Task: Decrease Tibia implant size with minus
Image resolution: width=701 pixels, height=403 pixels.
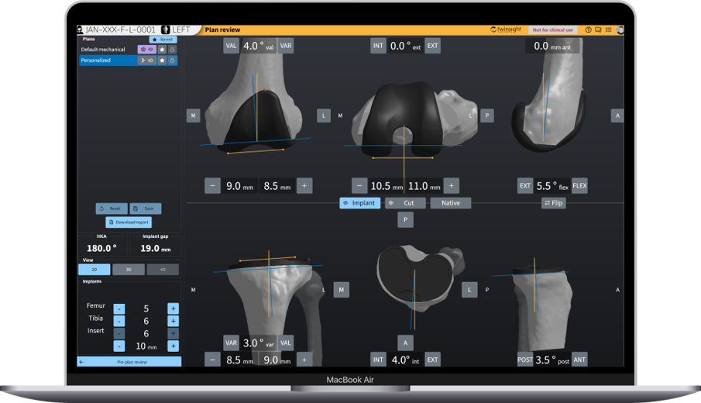Action: coord(119,321)
